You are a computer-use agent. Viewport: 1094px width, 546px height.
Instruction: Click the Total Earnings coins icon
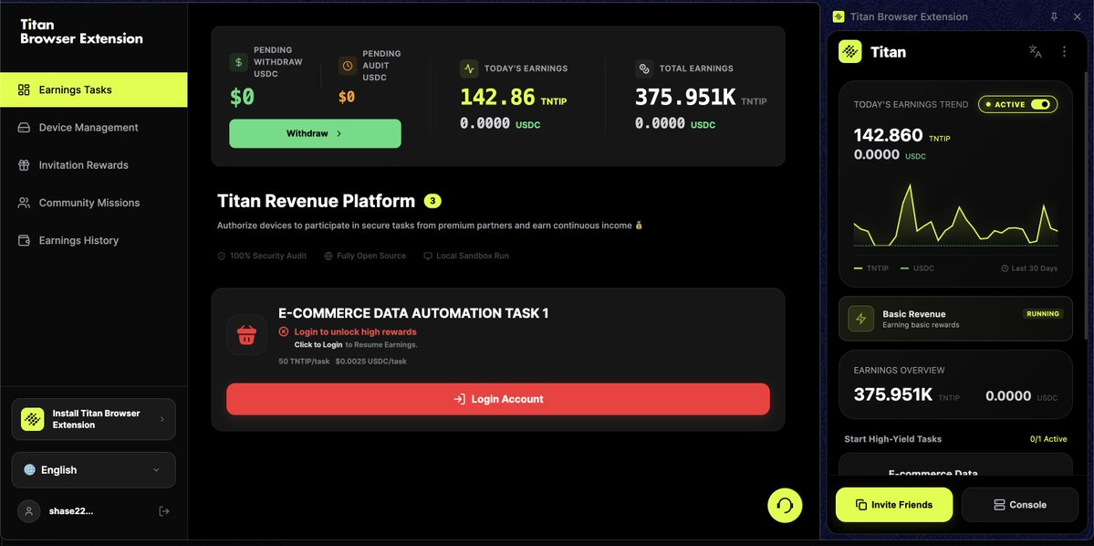pos(644,68)
